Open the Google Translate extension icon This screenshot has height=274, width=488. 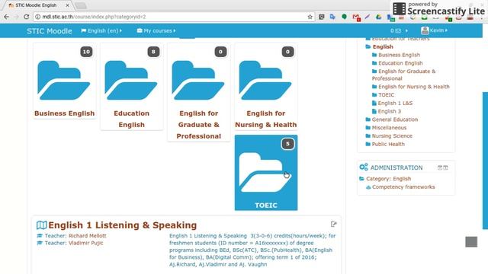[x=332, y=17]
